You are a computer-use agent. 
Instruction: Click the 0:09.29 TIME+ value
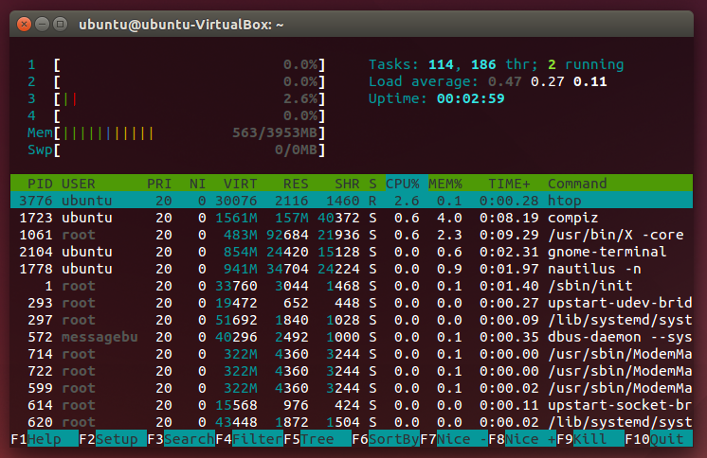[510, 235]
